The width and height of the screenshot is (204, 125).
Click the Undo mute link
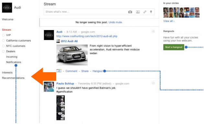click(x=116, y=22)
